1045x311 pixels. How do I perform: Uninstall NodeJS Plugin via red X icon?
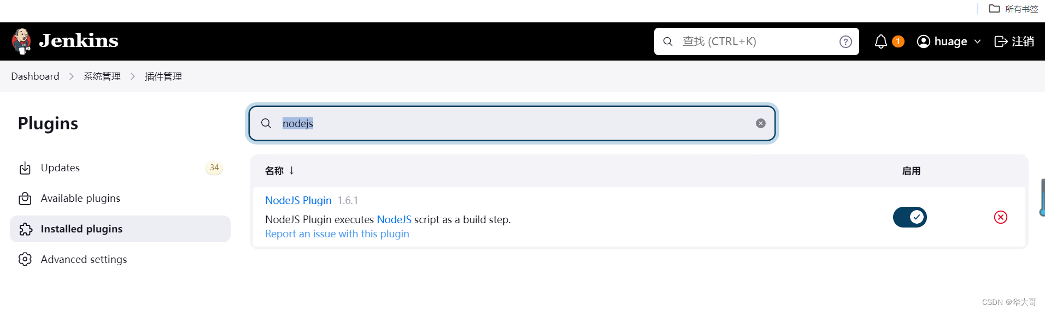click(1000, 217)
